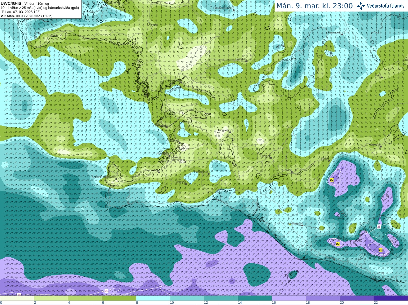Click the Búrfell station label
The image size is (408, 305).
click(x=325, y=158)
